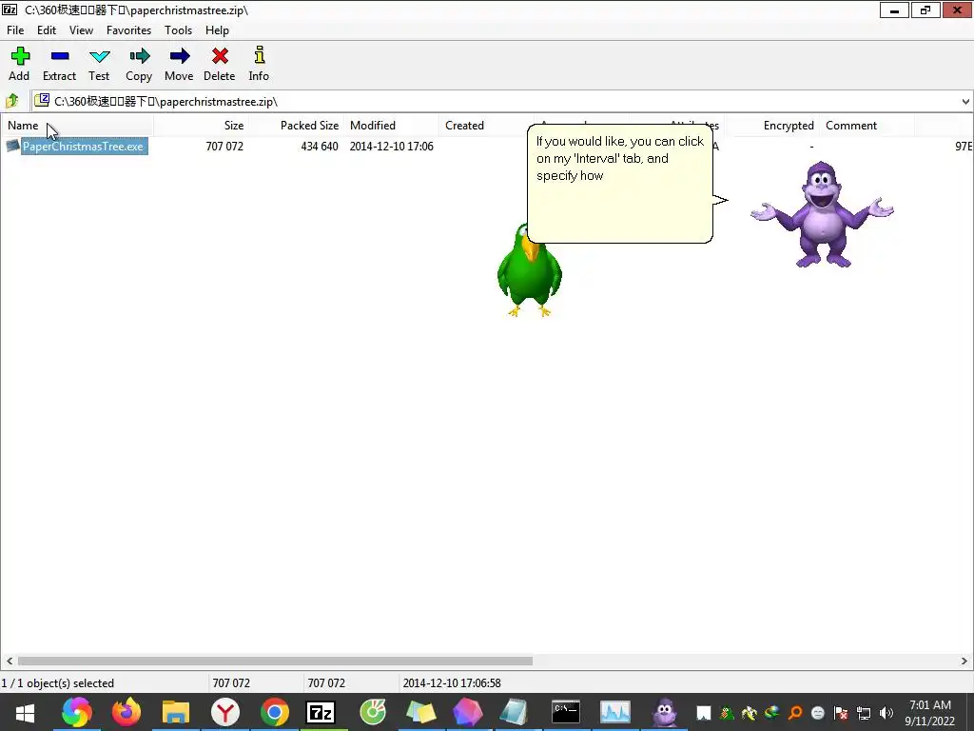Click the yellow speech balloon
974x731 pixels.
tap(620, 184)
